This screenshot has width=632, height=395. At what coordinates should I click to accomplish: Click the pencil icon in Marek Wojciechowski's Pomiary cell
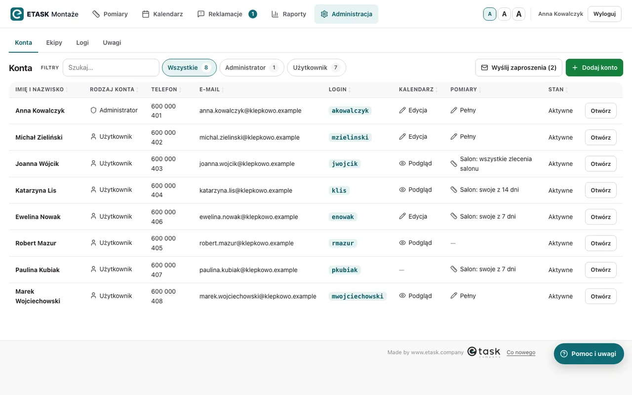point(454,296)
